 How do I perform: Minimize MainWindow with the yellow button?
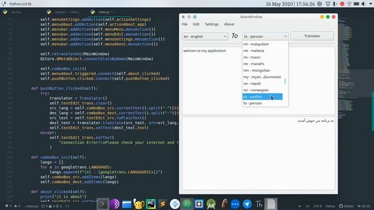pos(322,17)
